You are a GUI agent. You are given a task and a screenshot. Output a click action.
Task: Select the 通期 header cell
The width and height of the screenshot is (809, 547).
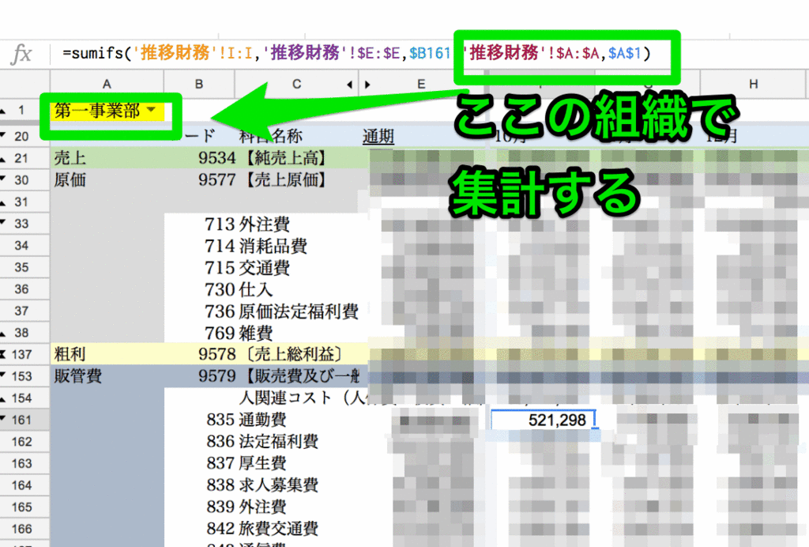[x=378, y=135]
